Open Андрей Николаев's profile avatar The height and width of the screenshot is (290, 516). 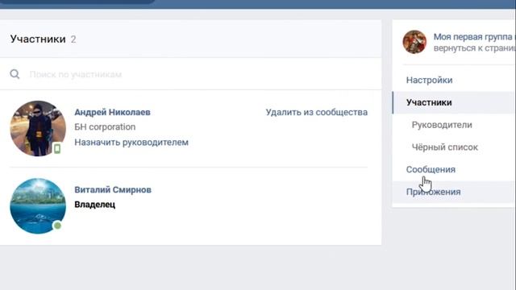(x=38, y=128)
